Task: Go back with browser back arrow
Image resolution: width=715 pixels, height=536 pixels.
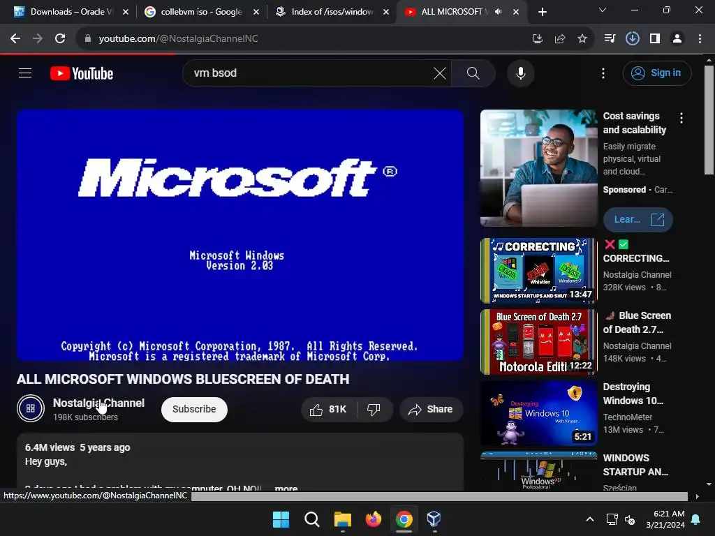Action: (x=15, y=39)
